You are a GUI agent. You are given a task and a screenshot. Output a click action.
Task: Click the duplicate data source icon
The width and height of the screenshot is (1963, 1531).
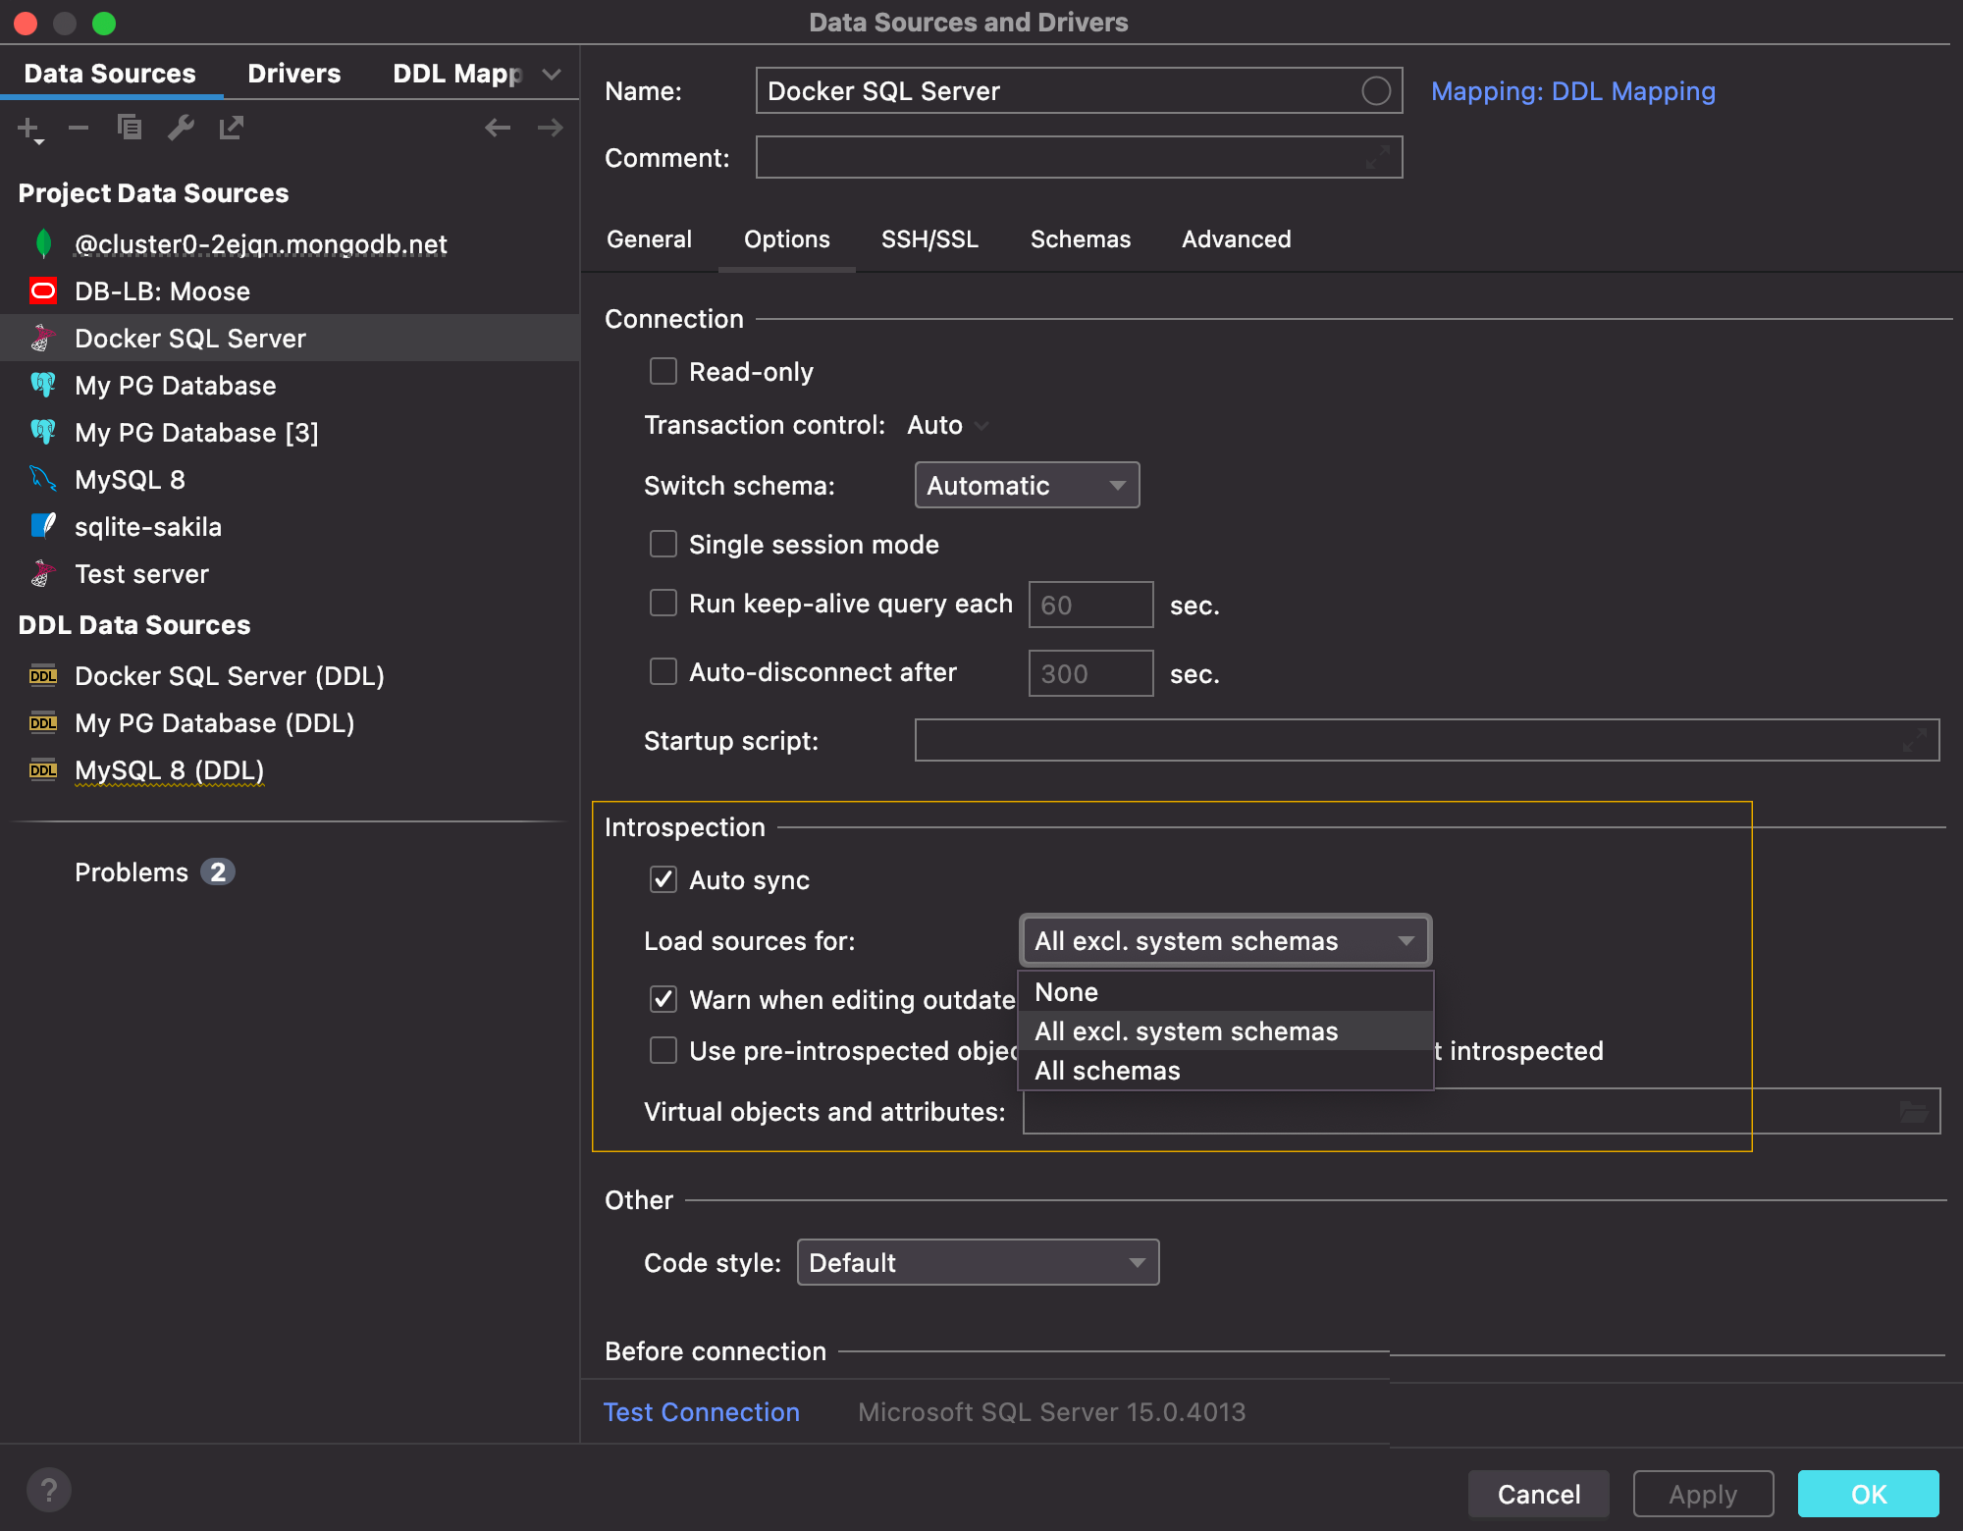pos(130,128)
